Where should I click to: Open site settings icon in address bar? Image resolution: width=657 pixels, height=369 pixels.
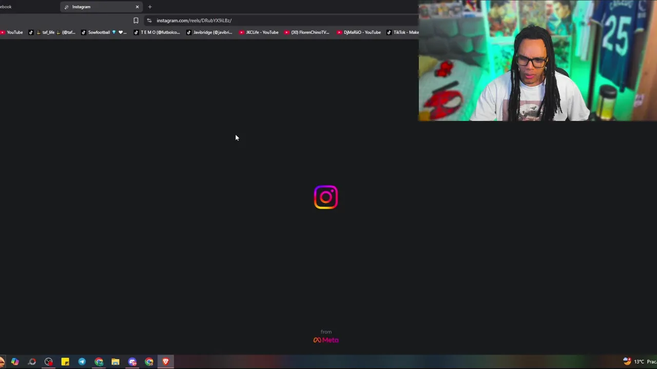coord(149,20)
